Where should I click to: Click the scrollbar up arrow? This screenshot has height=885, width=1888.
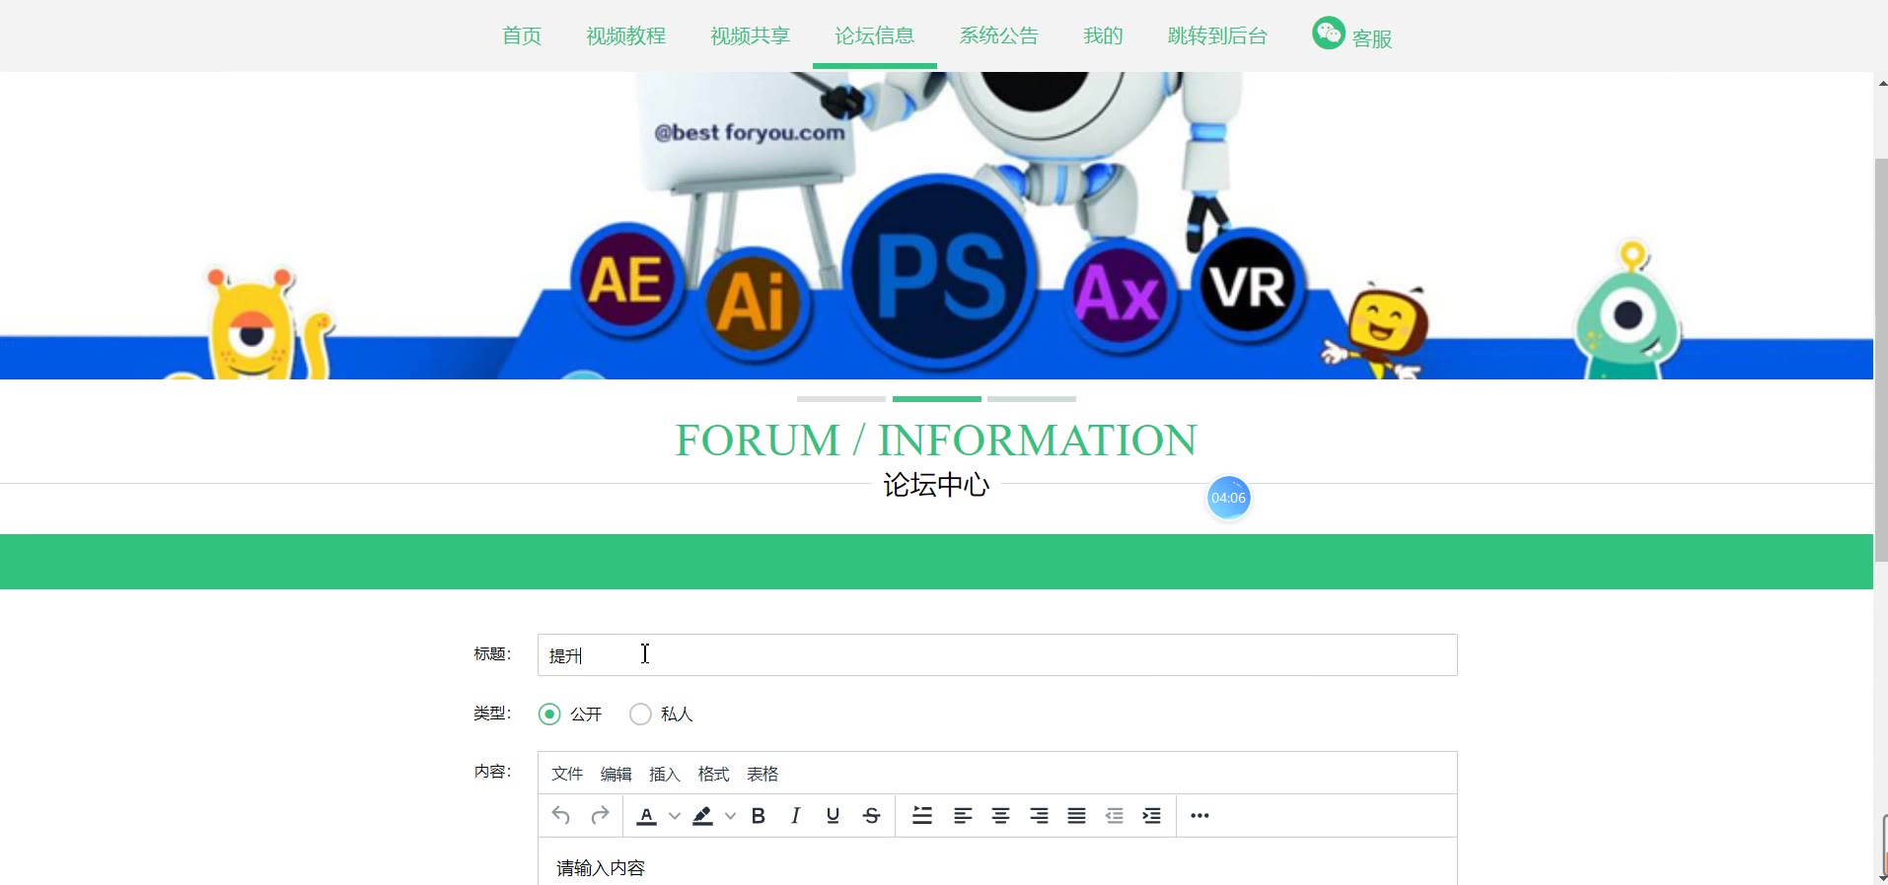tap(1881, 84)
